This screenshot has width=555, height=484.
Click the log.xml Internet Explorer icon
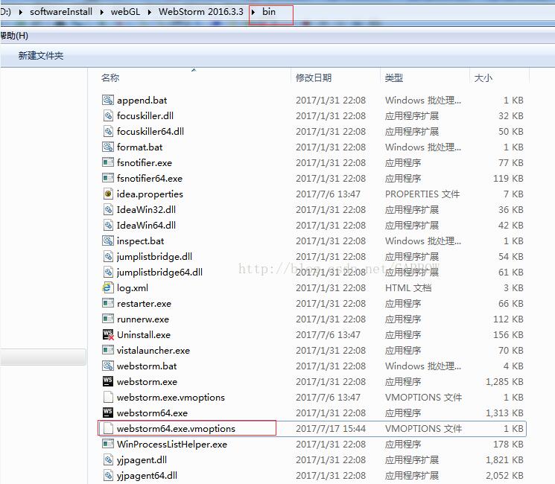[108, 288]
